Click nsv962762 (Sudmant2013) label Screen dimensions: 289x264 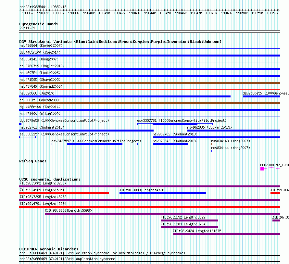175,134
